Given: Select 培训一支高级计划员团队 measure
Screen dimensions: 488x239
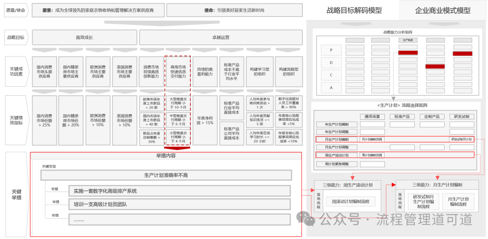Looking at the screenshot, I should click(x=180, y=204).
